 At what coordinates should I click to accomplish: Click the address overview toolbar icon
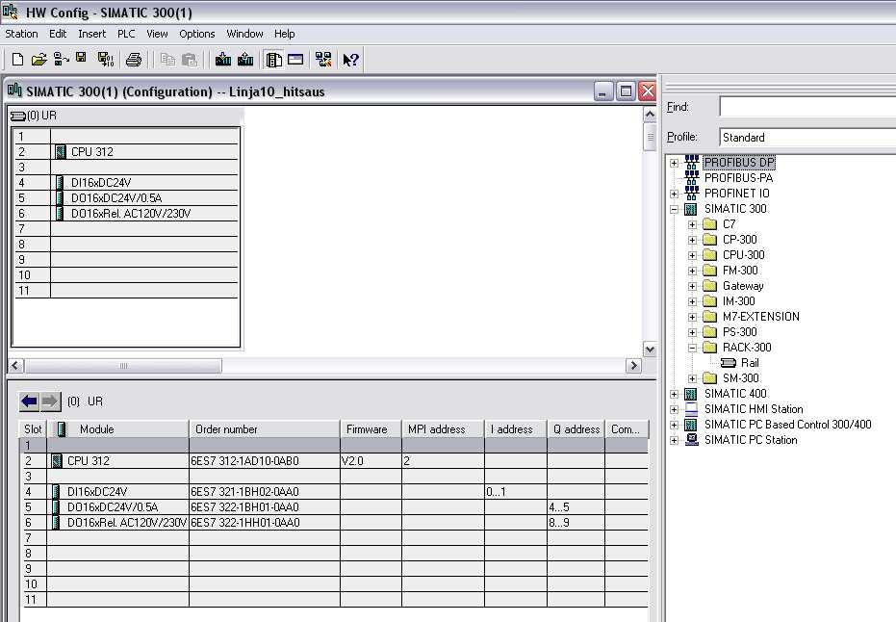pyautogui.click(x=295, y=60)
